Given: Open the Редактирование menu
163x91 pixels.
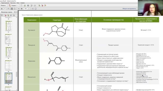Looking at the screenshot, I should coord(5,3).
